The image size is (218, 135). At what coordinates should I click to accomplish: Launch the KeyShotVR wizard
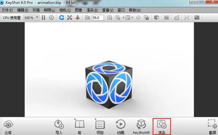[x=141, y=126]
